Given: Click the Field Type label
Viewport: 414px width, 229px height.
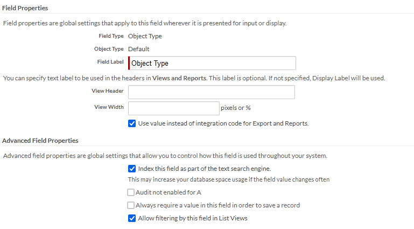Looking at the screenshot, I should [111, 36].
